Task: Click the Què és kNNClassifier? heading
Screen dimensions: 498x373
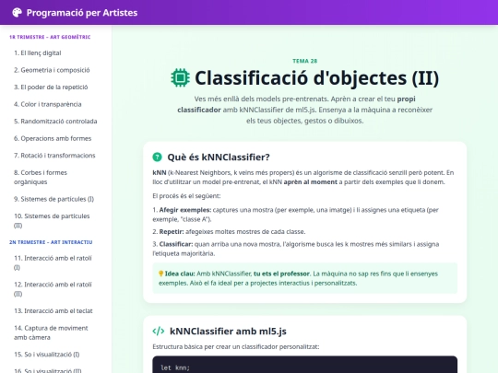Action: (x=219, y=157)
